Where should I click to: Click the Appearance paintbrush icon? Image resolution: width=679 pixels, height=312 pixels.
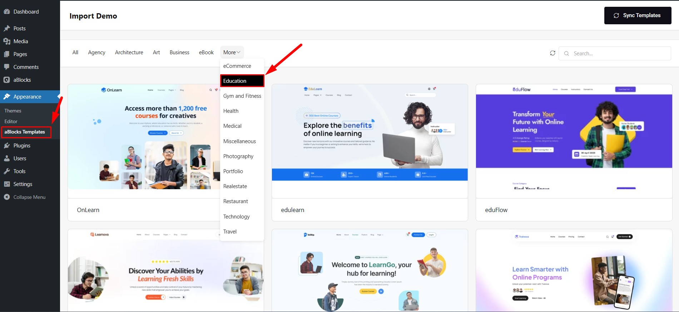pyautogui.click(x=7, y=97)
